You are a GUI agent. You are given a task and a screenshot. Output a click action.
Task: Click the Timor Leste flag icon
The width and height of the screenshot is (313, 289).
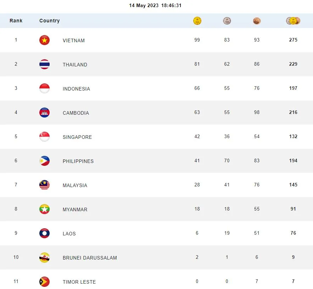tap(44, 282)
